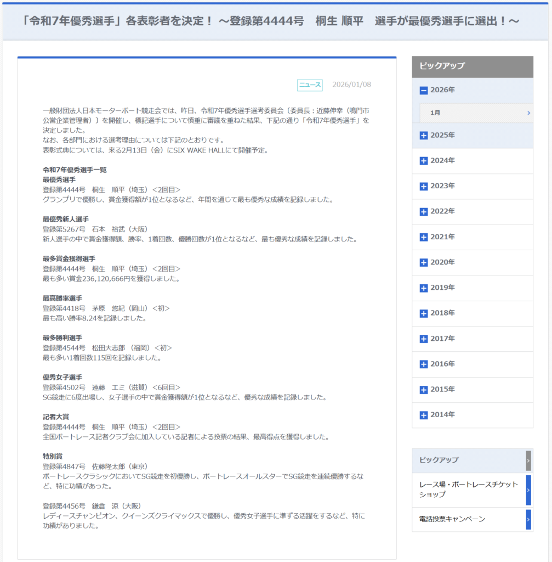Click plus icon next to 2021年
This screenshot has width=552, height=562.
click(x=423, y=237)
